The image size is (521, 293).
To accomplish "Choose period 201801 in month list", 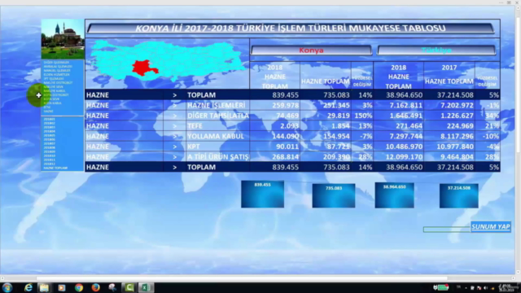I will tap(49, 119).
